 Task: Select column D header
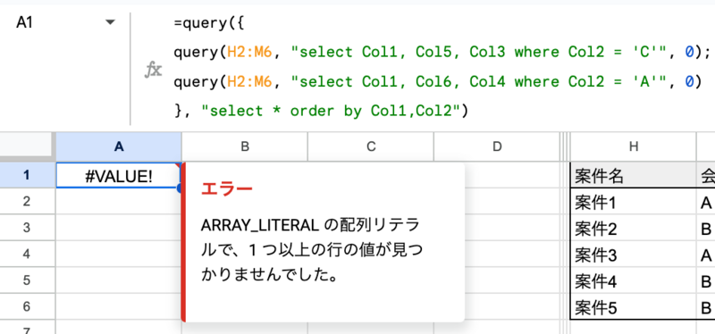point(497,146)
